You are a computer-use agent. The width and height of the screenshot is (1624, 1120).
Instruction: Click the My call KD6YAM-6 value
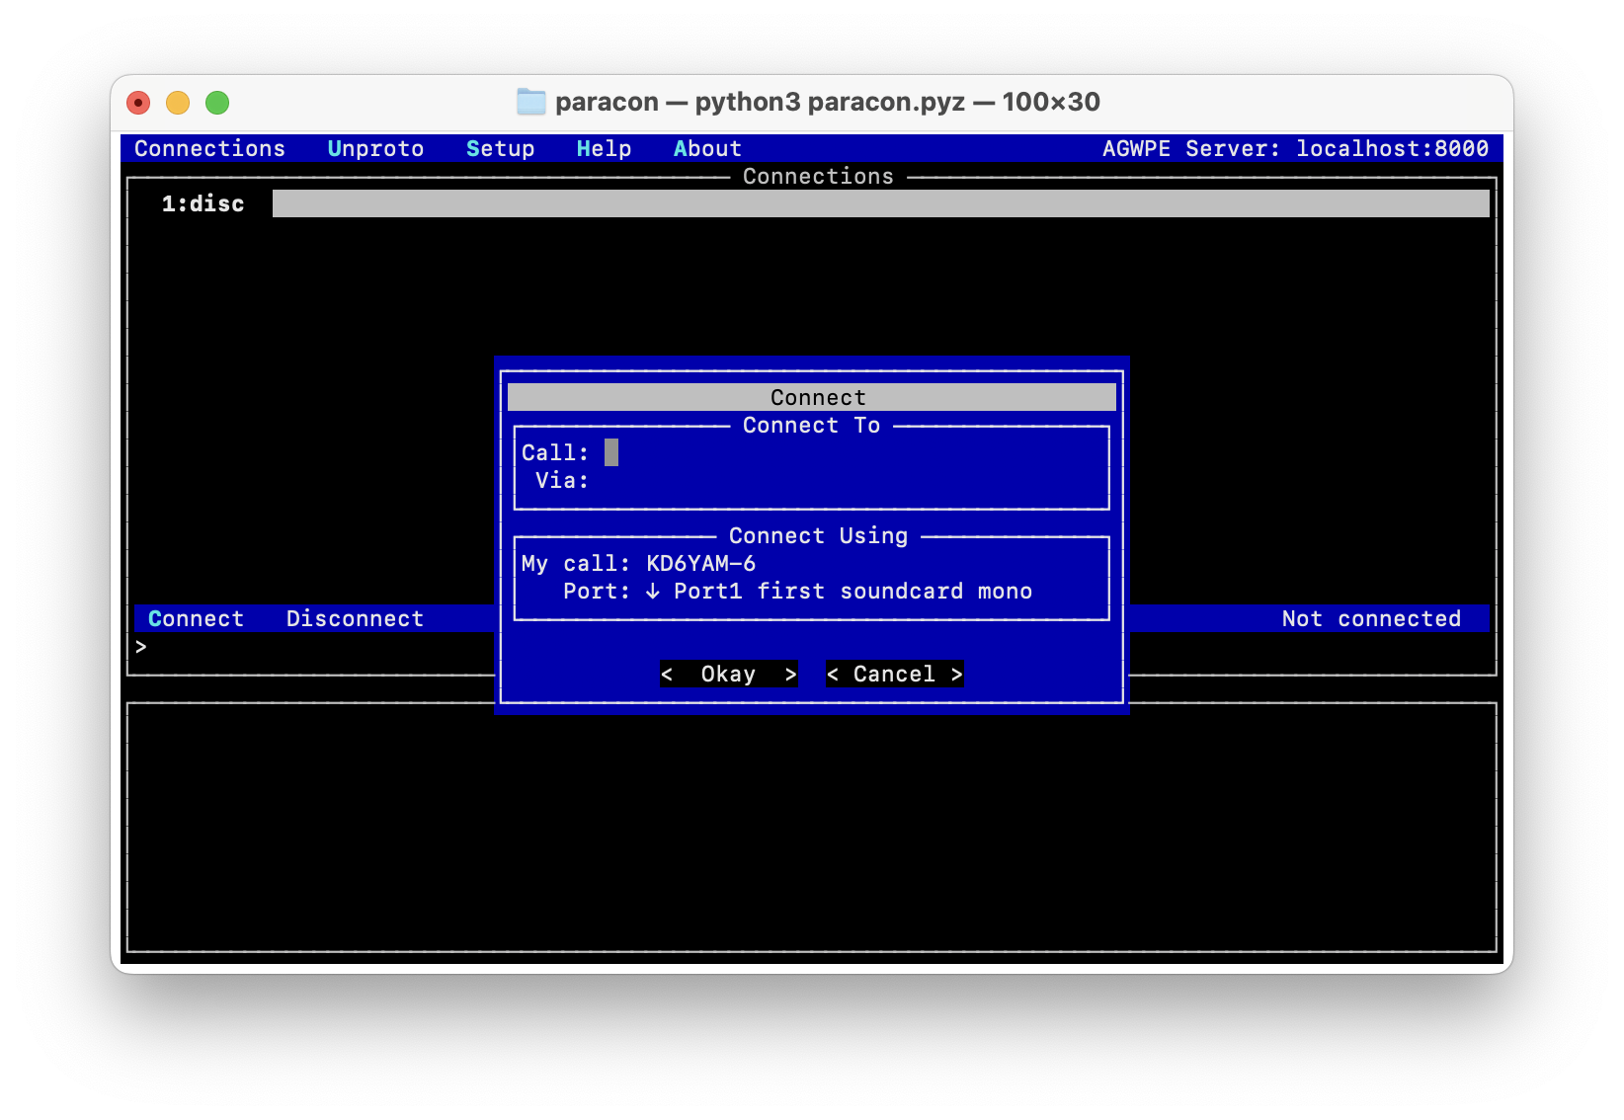pos(701,563)
